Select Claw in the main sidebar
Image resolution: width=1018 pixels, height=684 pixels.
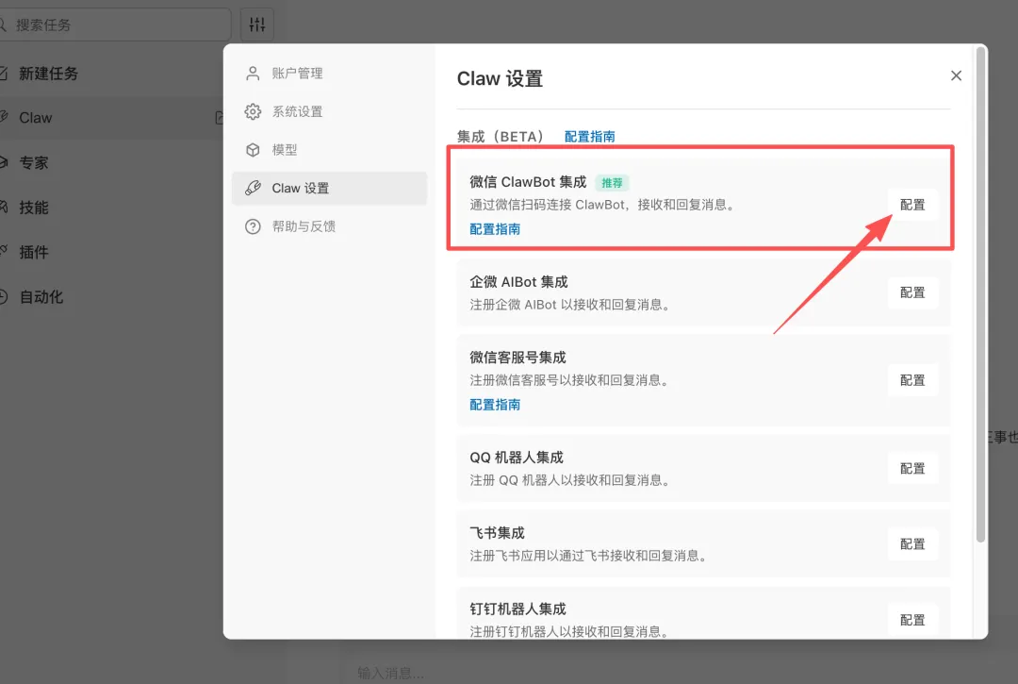coord(110,118)
